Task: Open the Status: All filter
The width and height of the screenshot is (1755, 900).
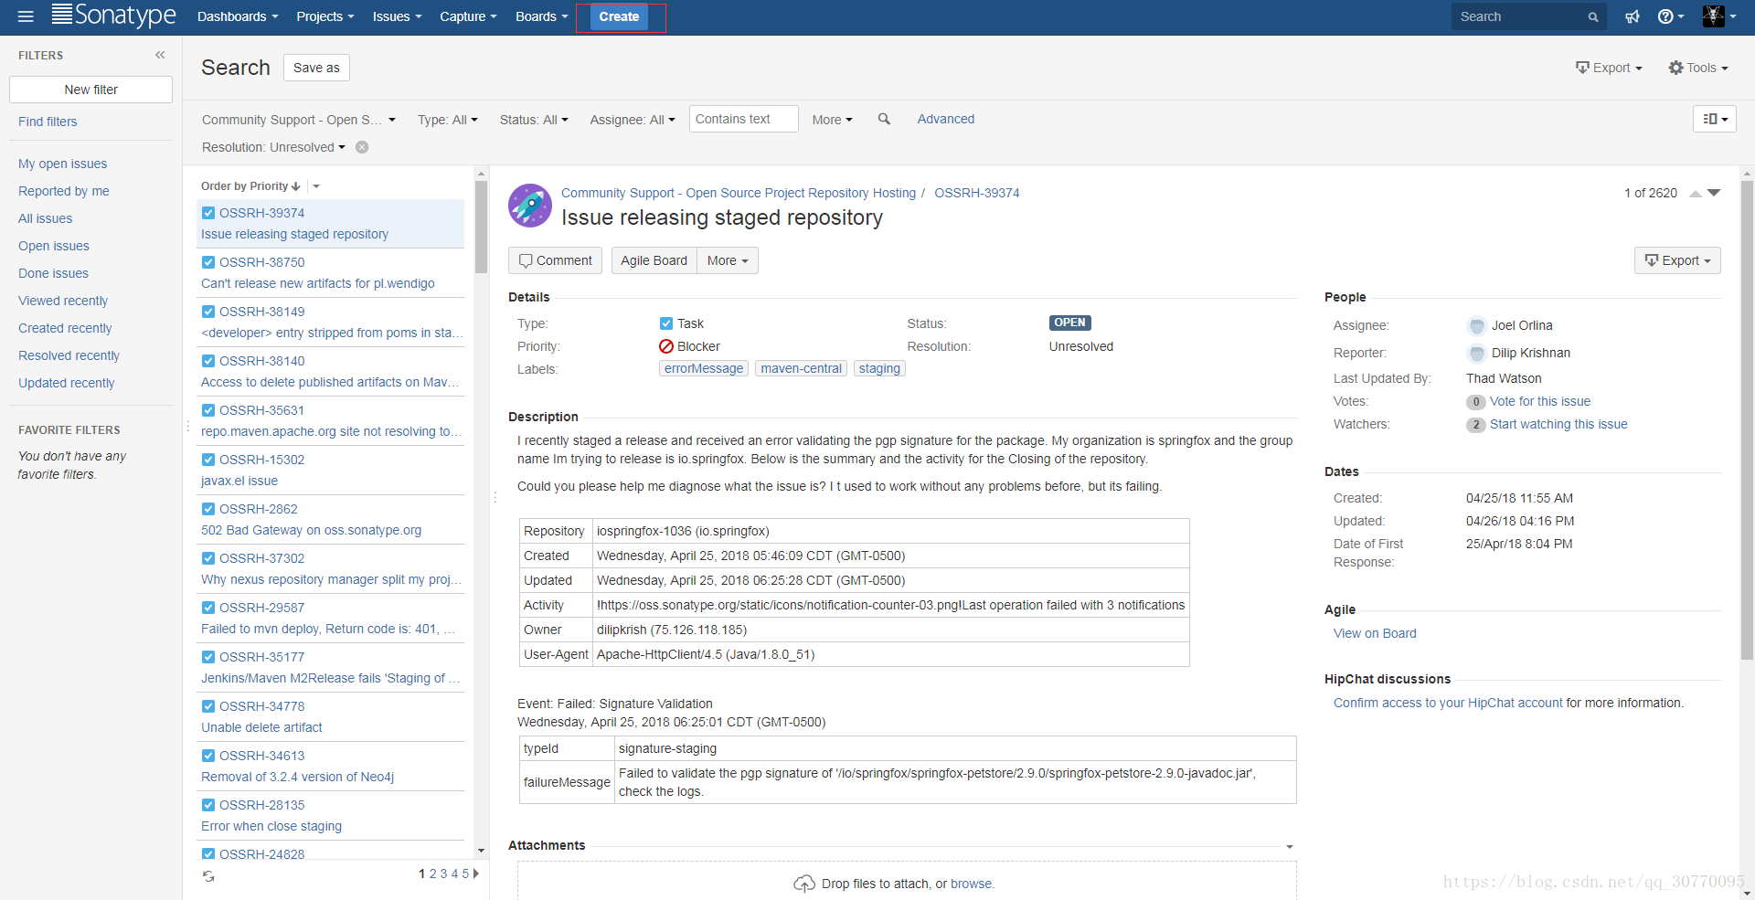Action: [x=534, y=120]
